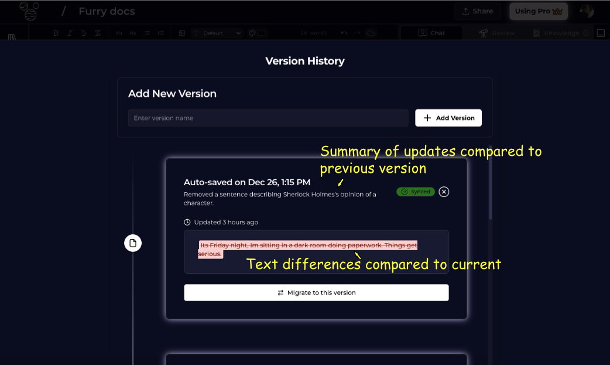Screen dimensions: 610x365
Task: Click the synced status badge
Action: tap(416, 192)
